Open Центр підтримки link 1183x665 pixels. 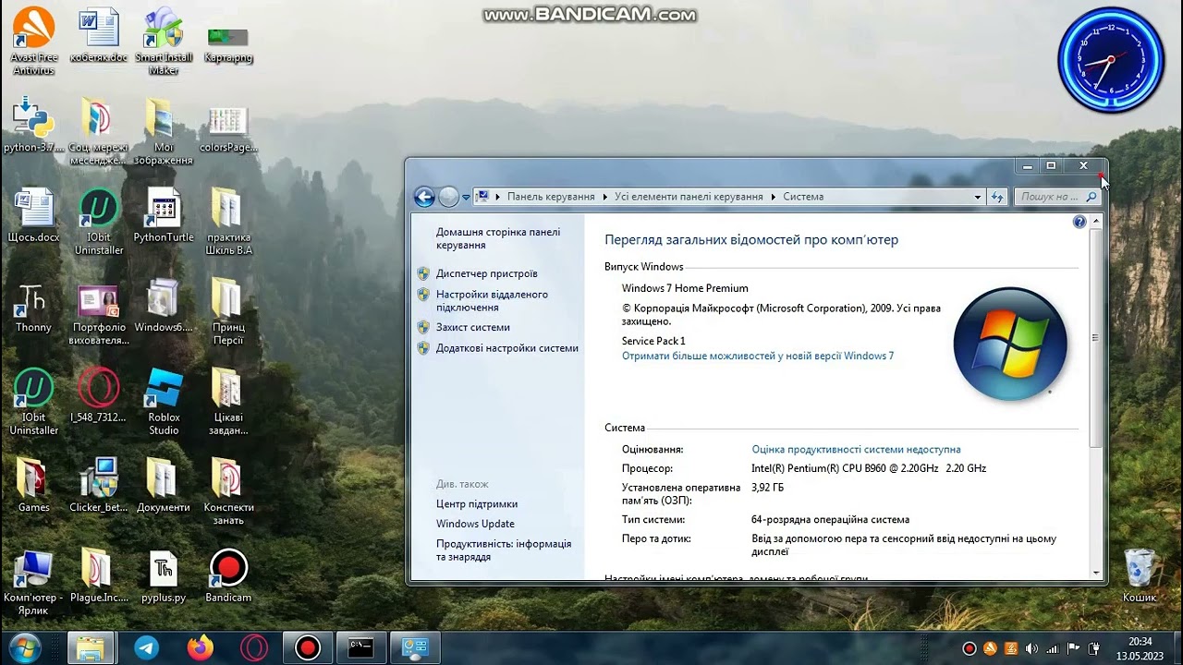click(x=477, y=504)
